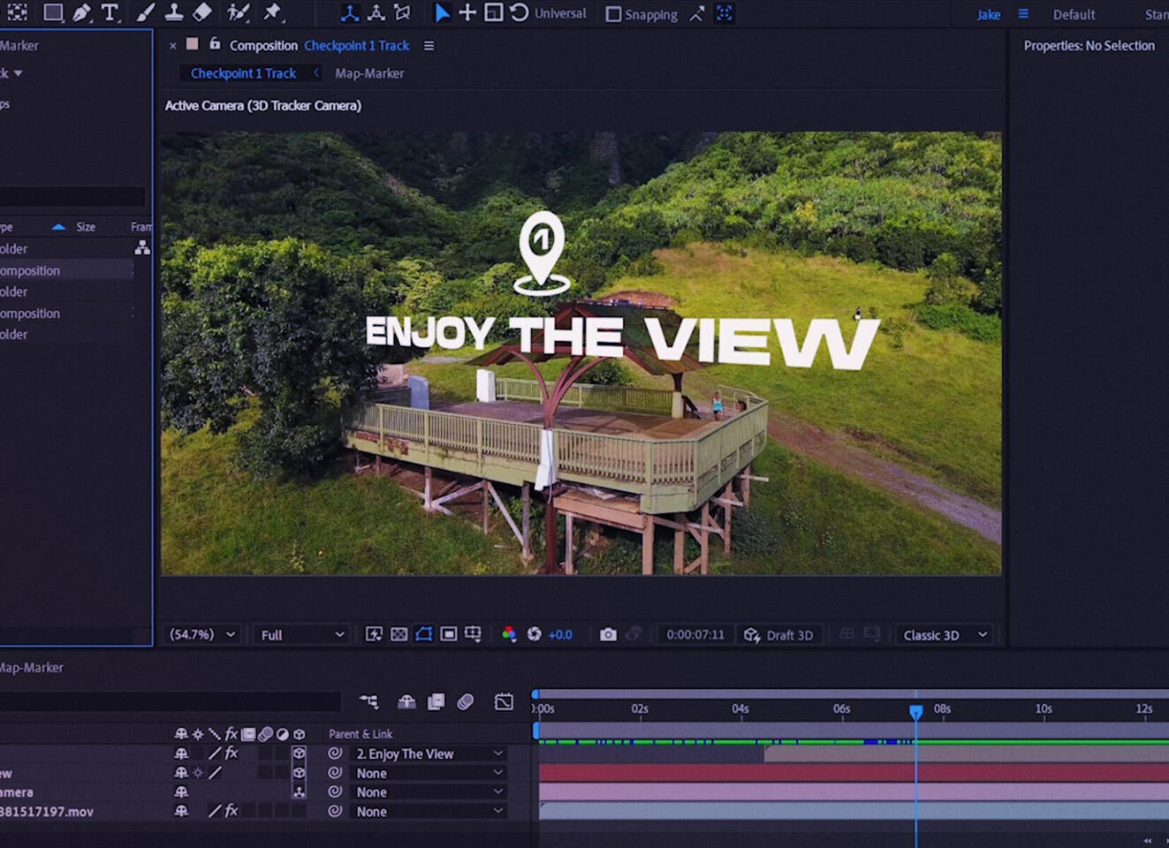
Task: Toggle Draft 3D mode
Action: pyautogui.click(x=778, y=634)
